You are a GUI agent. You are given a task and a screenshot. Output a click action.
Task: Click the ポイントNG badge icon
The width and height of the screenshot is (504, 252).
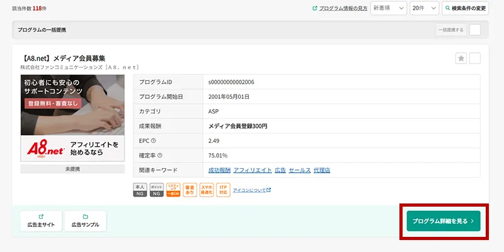pos(156,190)
